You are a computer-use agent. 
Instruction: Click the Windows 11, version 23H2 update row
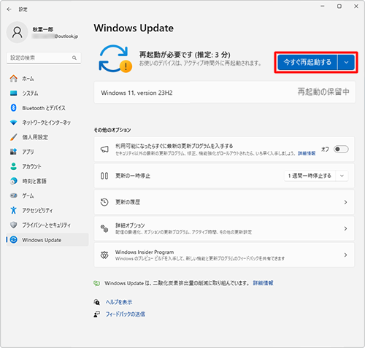point(225,93)
